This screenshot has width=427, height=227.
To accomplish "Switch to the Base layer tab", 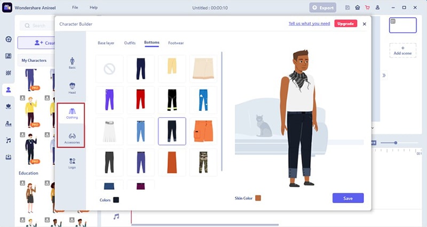I will tap(106, 43).
